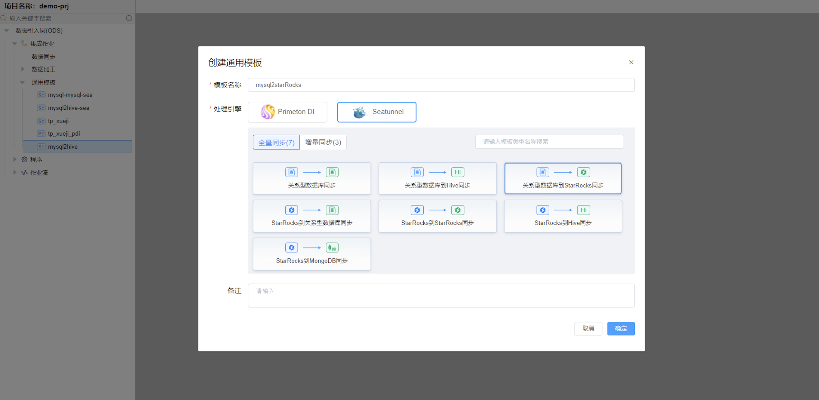Click the MongoDB icon in StarRocks到MongoDB card
Viewport: 819px width, 400px height.
click(332, 248)
